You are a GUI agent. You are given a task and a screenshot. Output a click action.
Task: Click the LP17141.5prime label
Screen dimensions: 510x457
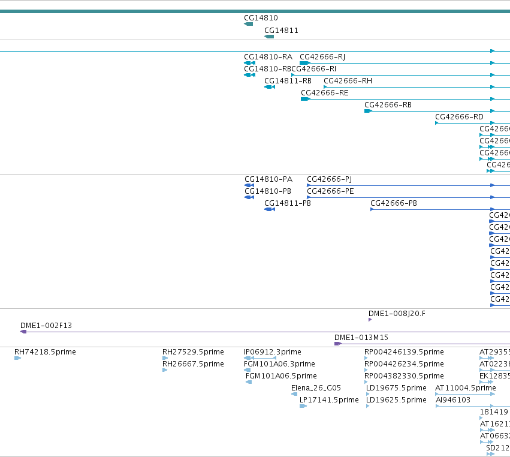[x=329, y=401]
